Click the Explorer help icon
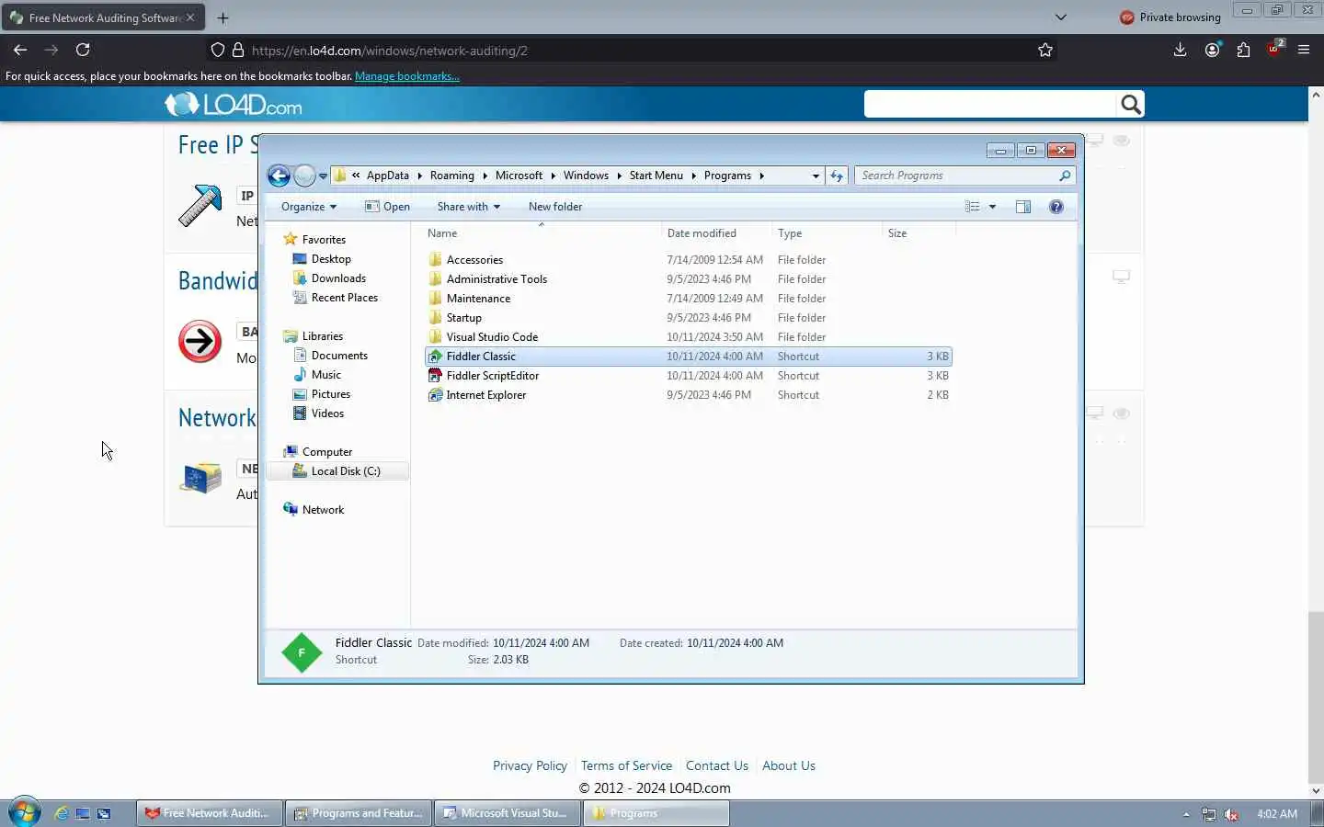The height and width of the screenshot is (827, 1324). [x=1056, y=207]
